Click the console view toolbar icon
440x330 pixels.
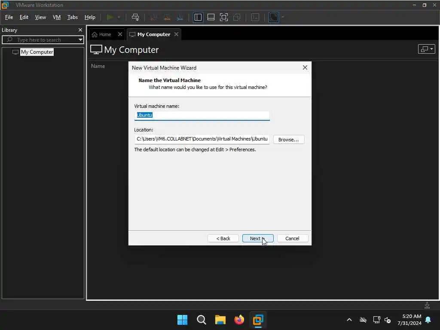tap(255, 17)
